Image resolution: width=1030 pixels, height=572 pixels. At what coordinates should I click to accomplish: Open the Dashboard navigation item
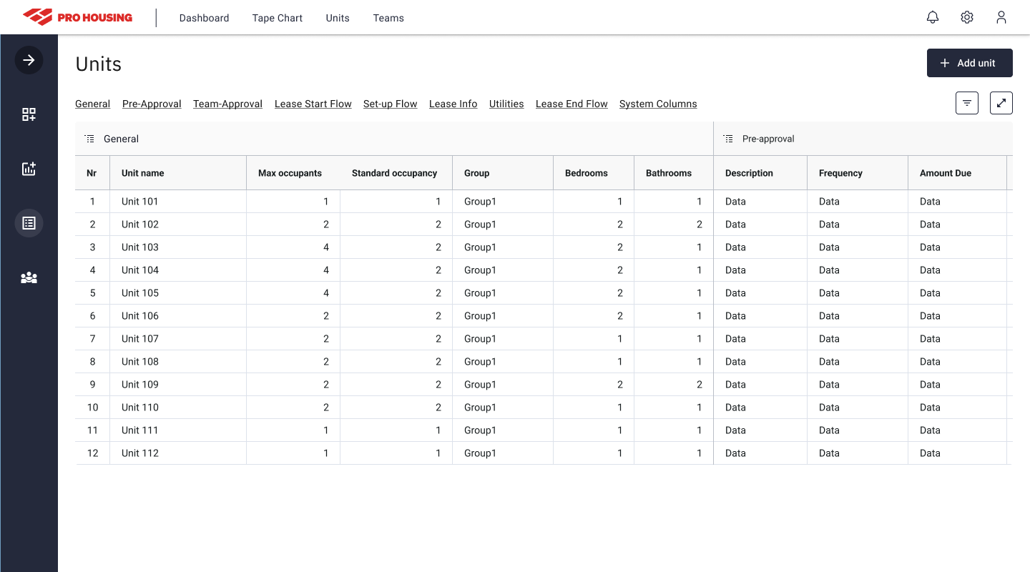pos(204,18)
